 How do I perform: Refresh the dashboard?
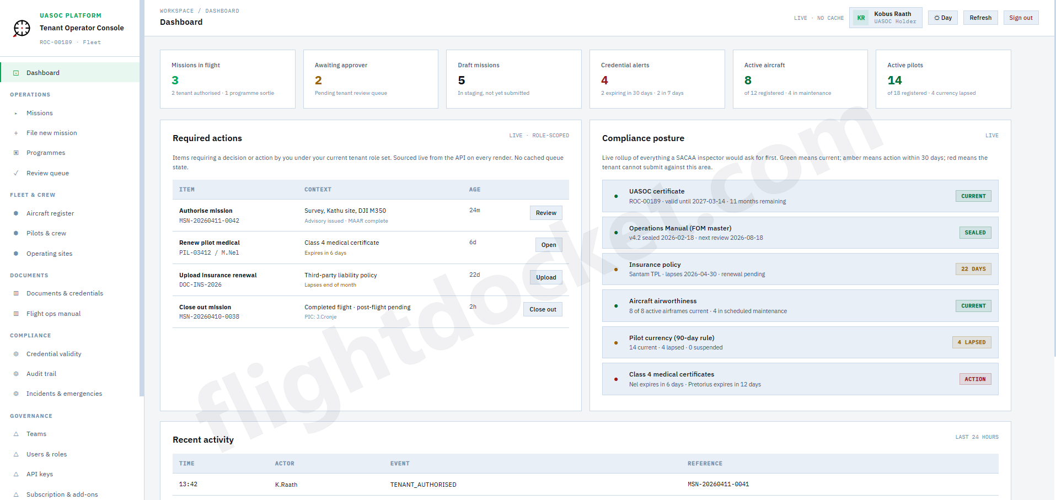980,18
